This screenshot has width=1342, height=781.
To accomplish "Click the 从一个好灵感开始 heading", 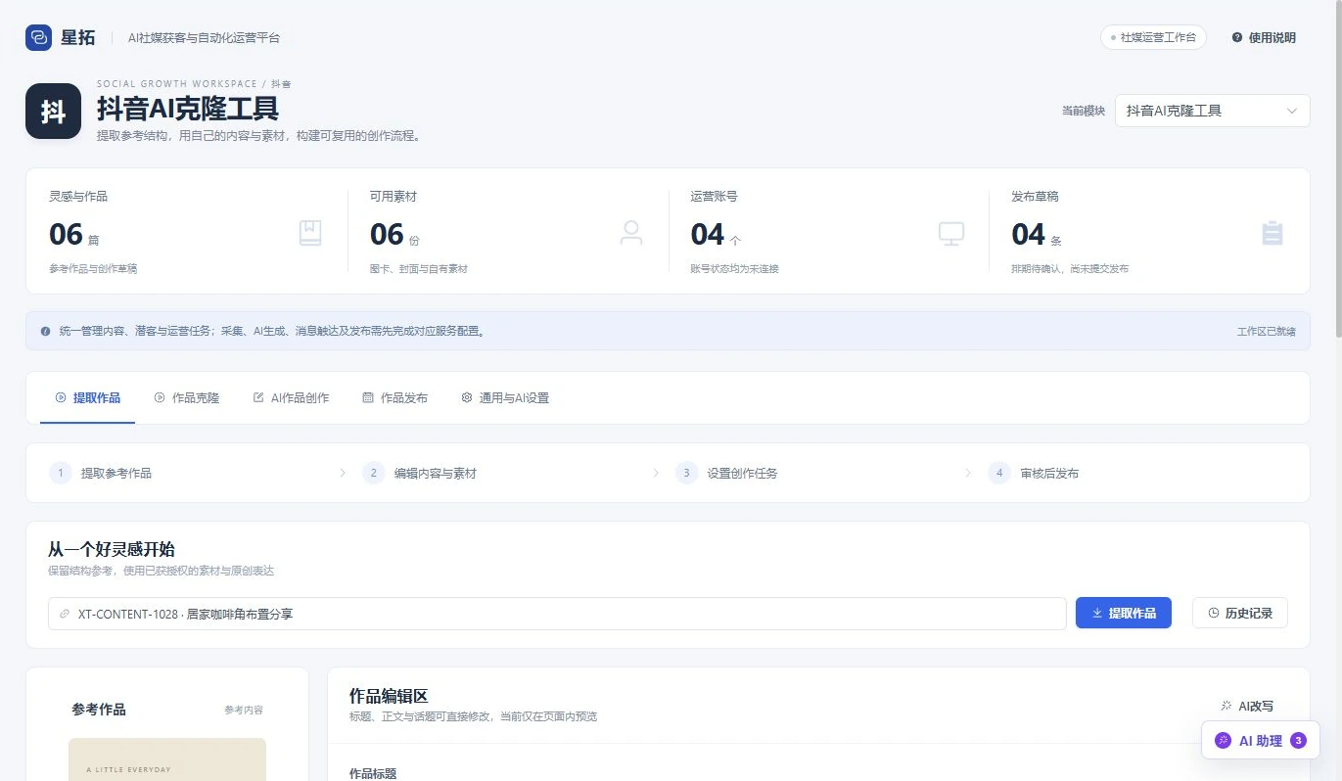I will pyautogui.click(x=112, y=549).
